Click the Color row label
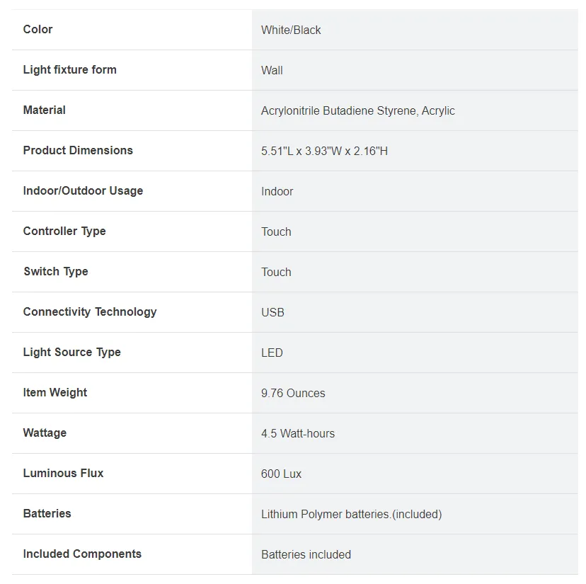Image resolution: width=586 pixels, height=584 pixels. pos(38,29)
